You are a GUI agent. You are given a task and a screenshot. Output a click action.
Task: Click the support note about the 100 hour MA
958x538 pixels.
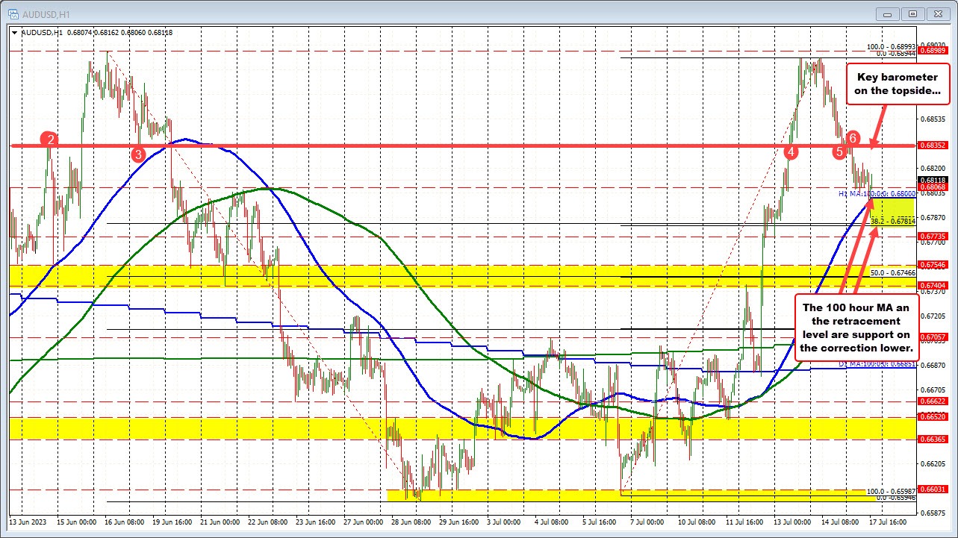tap(856, 328)
